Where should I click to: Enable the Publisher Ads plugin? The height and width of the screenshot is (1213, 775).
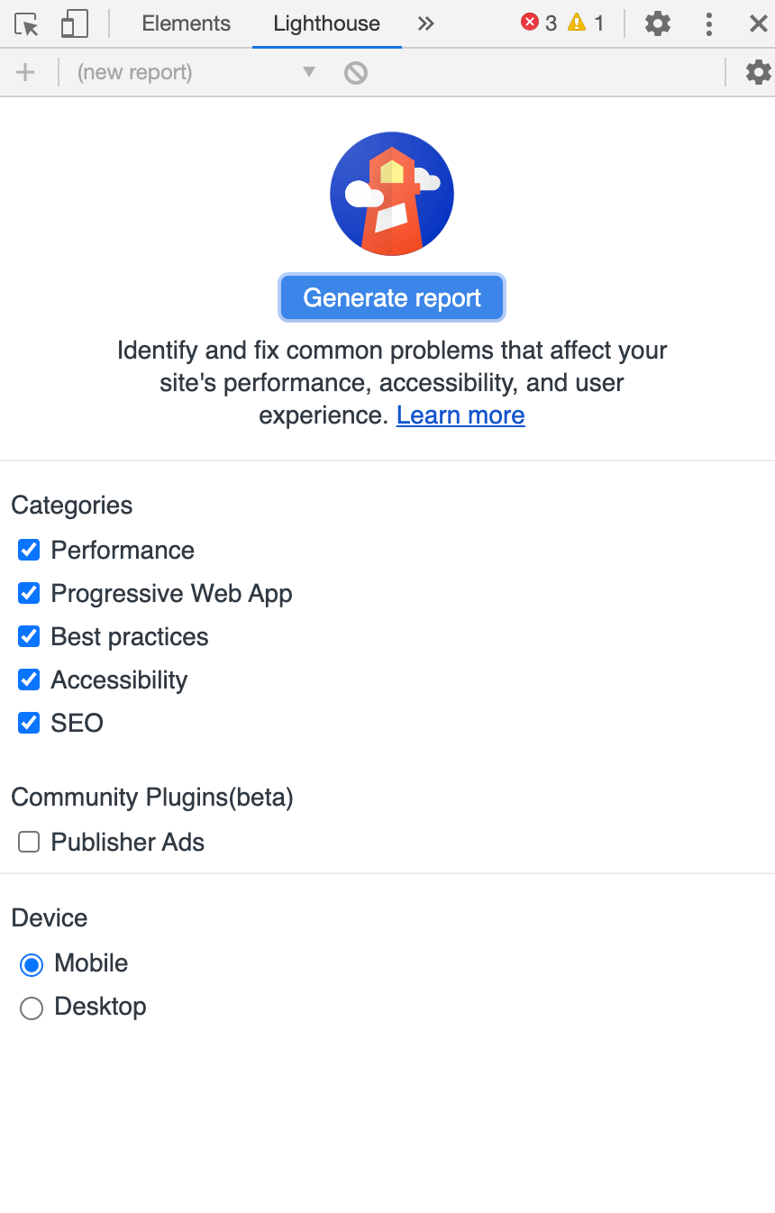(30, 842)
